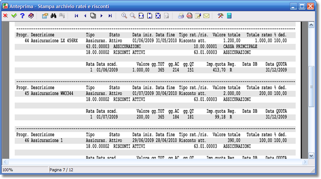
Task: Click the title bar application icon
Action: pos(5,6)
